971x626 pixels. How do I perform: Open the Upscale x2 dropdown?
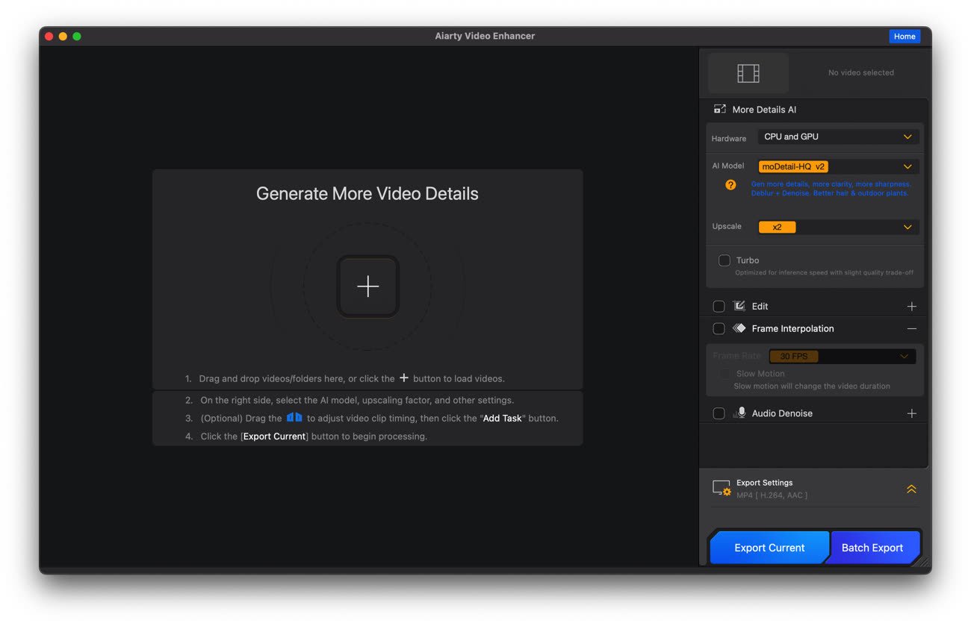click(838, 227)
